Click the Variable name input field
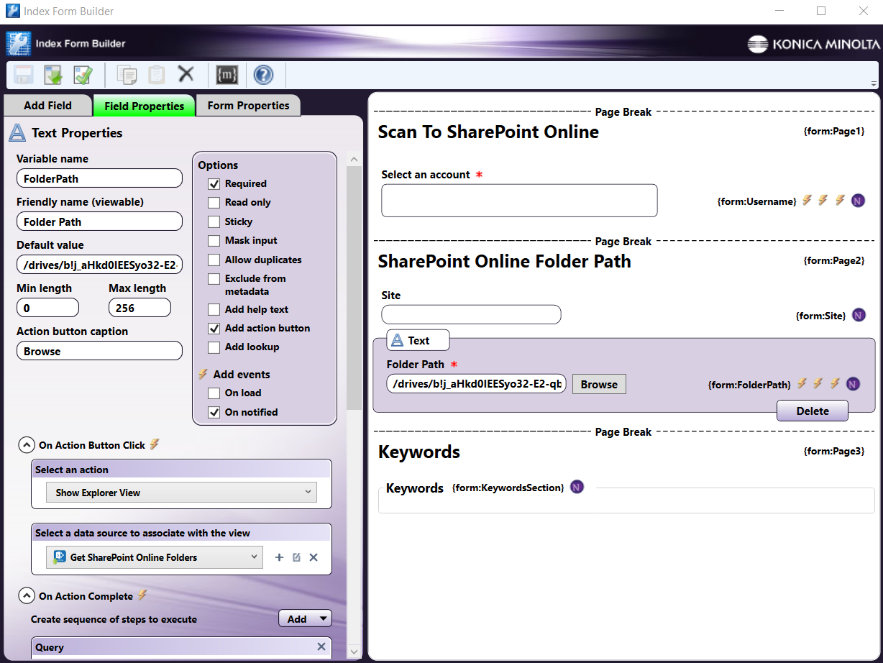Image resolution: width=883 pixels, height=663 pixels. tap(99, 178)
